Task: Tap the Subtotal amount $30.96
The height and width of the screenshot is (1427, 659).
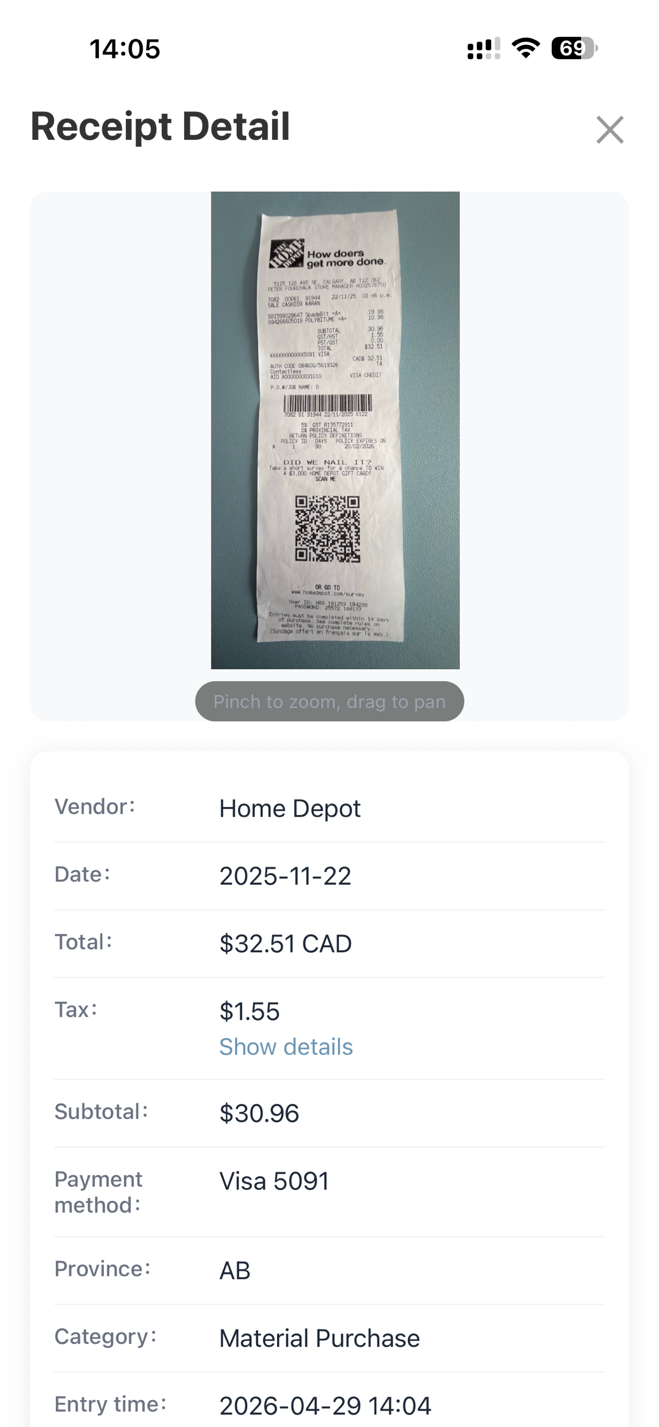Action: (x=260, y=1114)
